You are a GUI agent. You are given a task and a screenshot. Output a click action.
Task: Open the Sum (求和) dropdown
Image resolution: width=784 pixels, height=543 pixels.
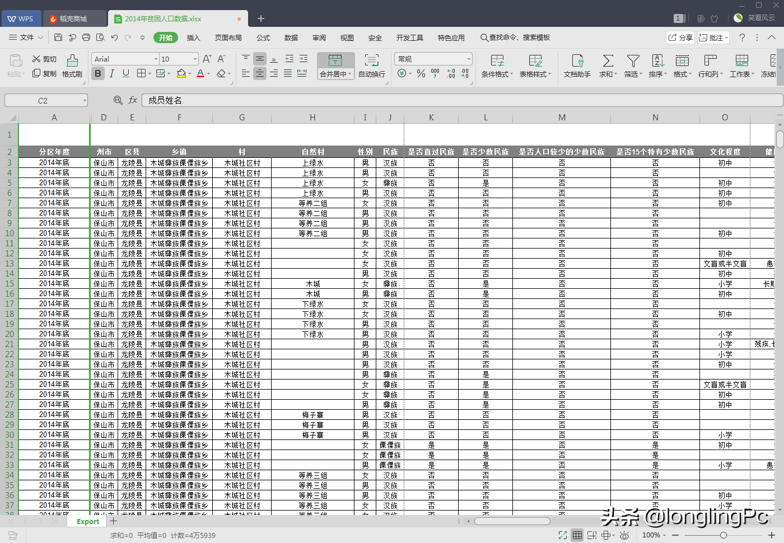click(615, 74)
